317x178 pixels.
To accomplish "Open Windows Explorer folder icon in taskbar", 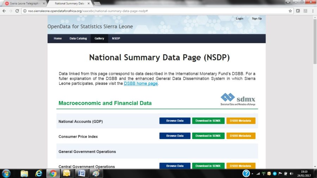I will [24, 173].
